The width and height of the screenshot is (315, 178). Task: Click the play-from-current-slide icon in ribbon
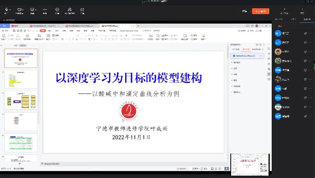coord(27,36)
